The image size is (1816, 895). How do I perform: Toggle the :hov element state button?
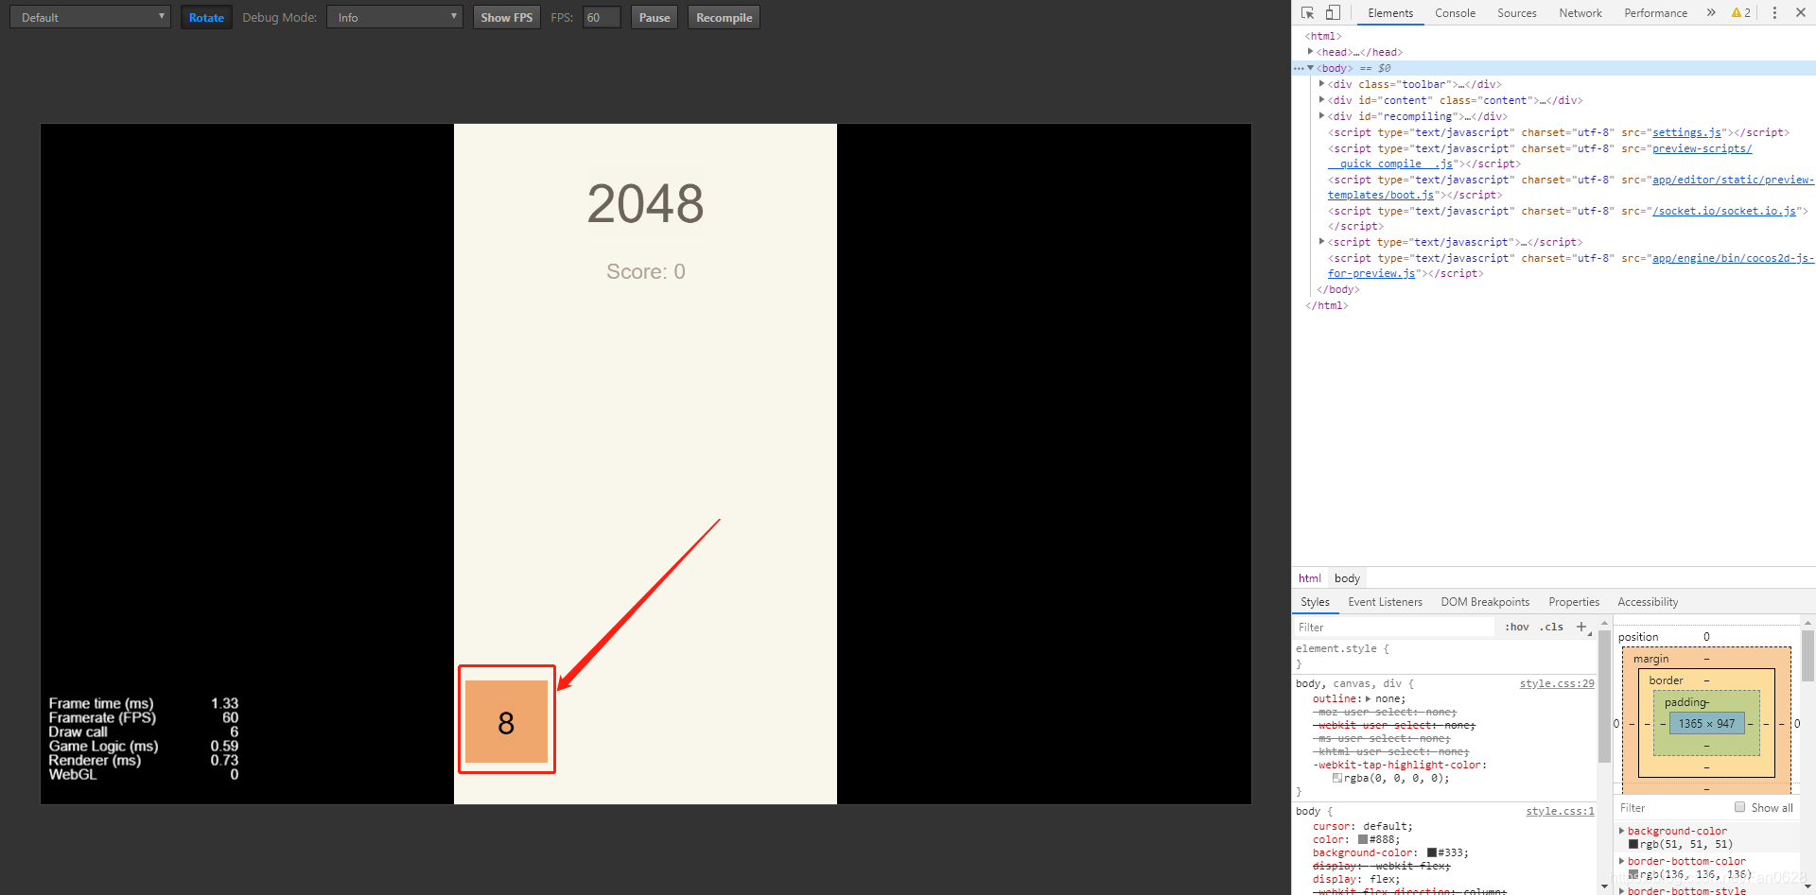[x=1517, y=627]
